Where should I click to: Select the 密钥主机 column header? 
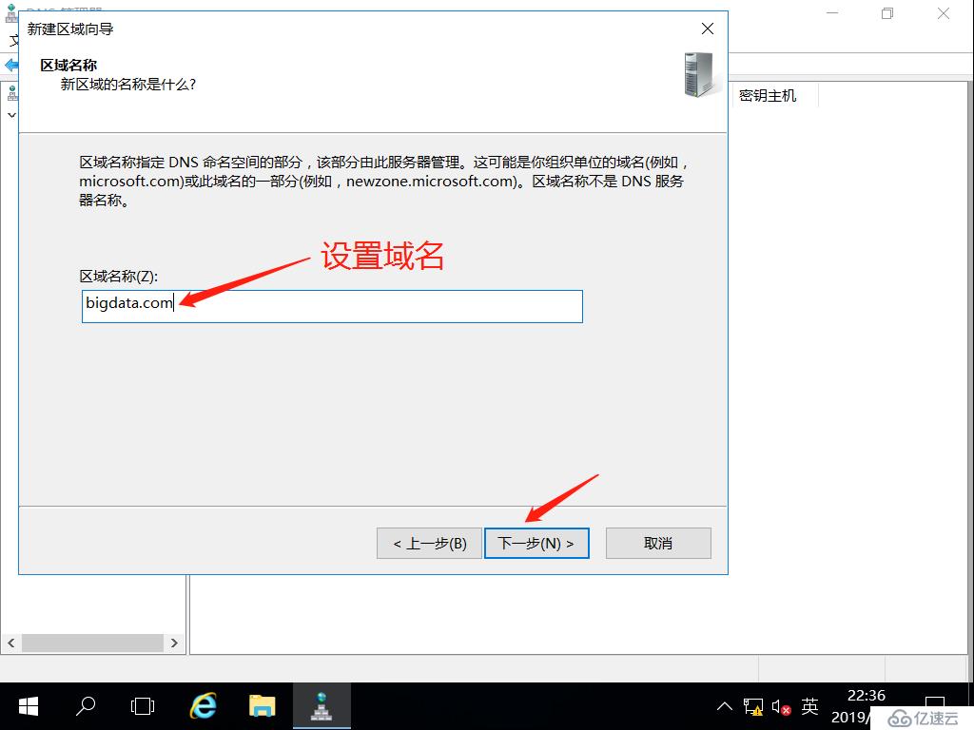click(x=768, y=96)
